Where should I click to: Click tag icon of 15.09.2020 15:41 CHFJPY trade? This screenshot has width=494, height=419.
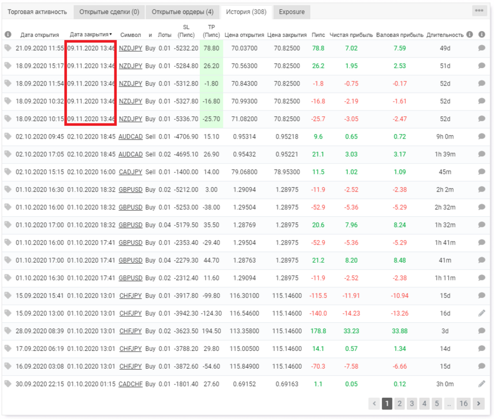8,296
